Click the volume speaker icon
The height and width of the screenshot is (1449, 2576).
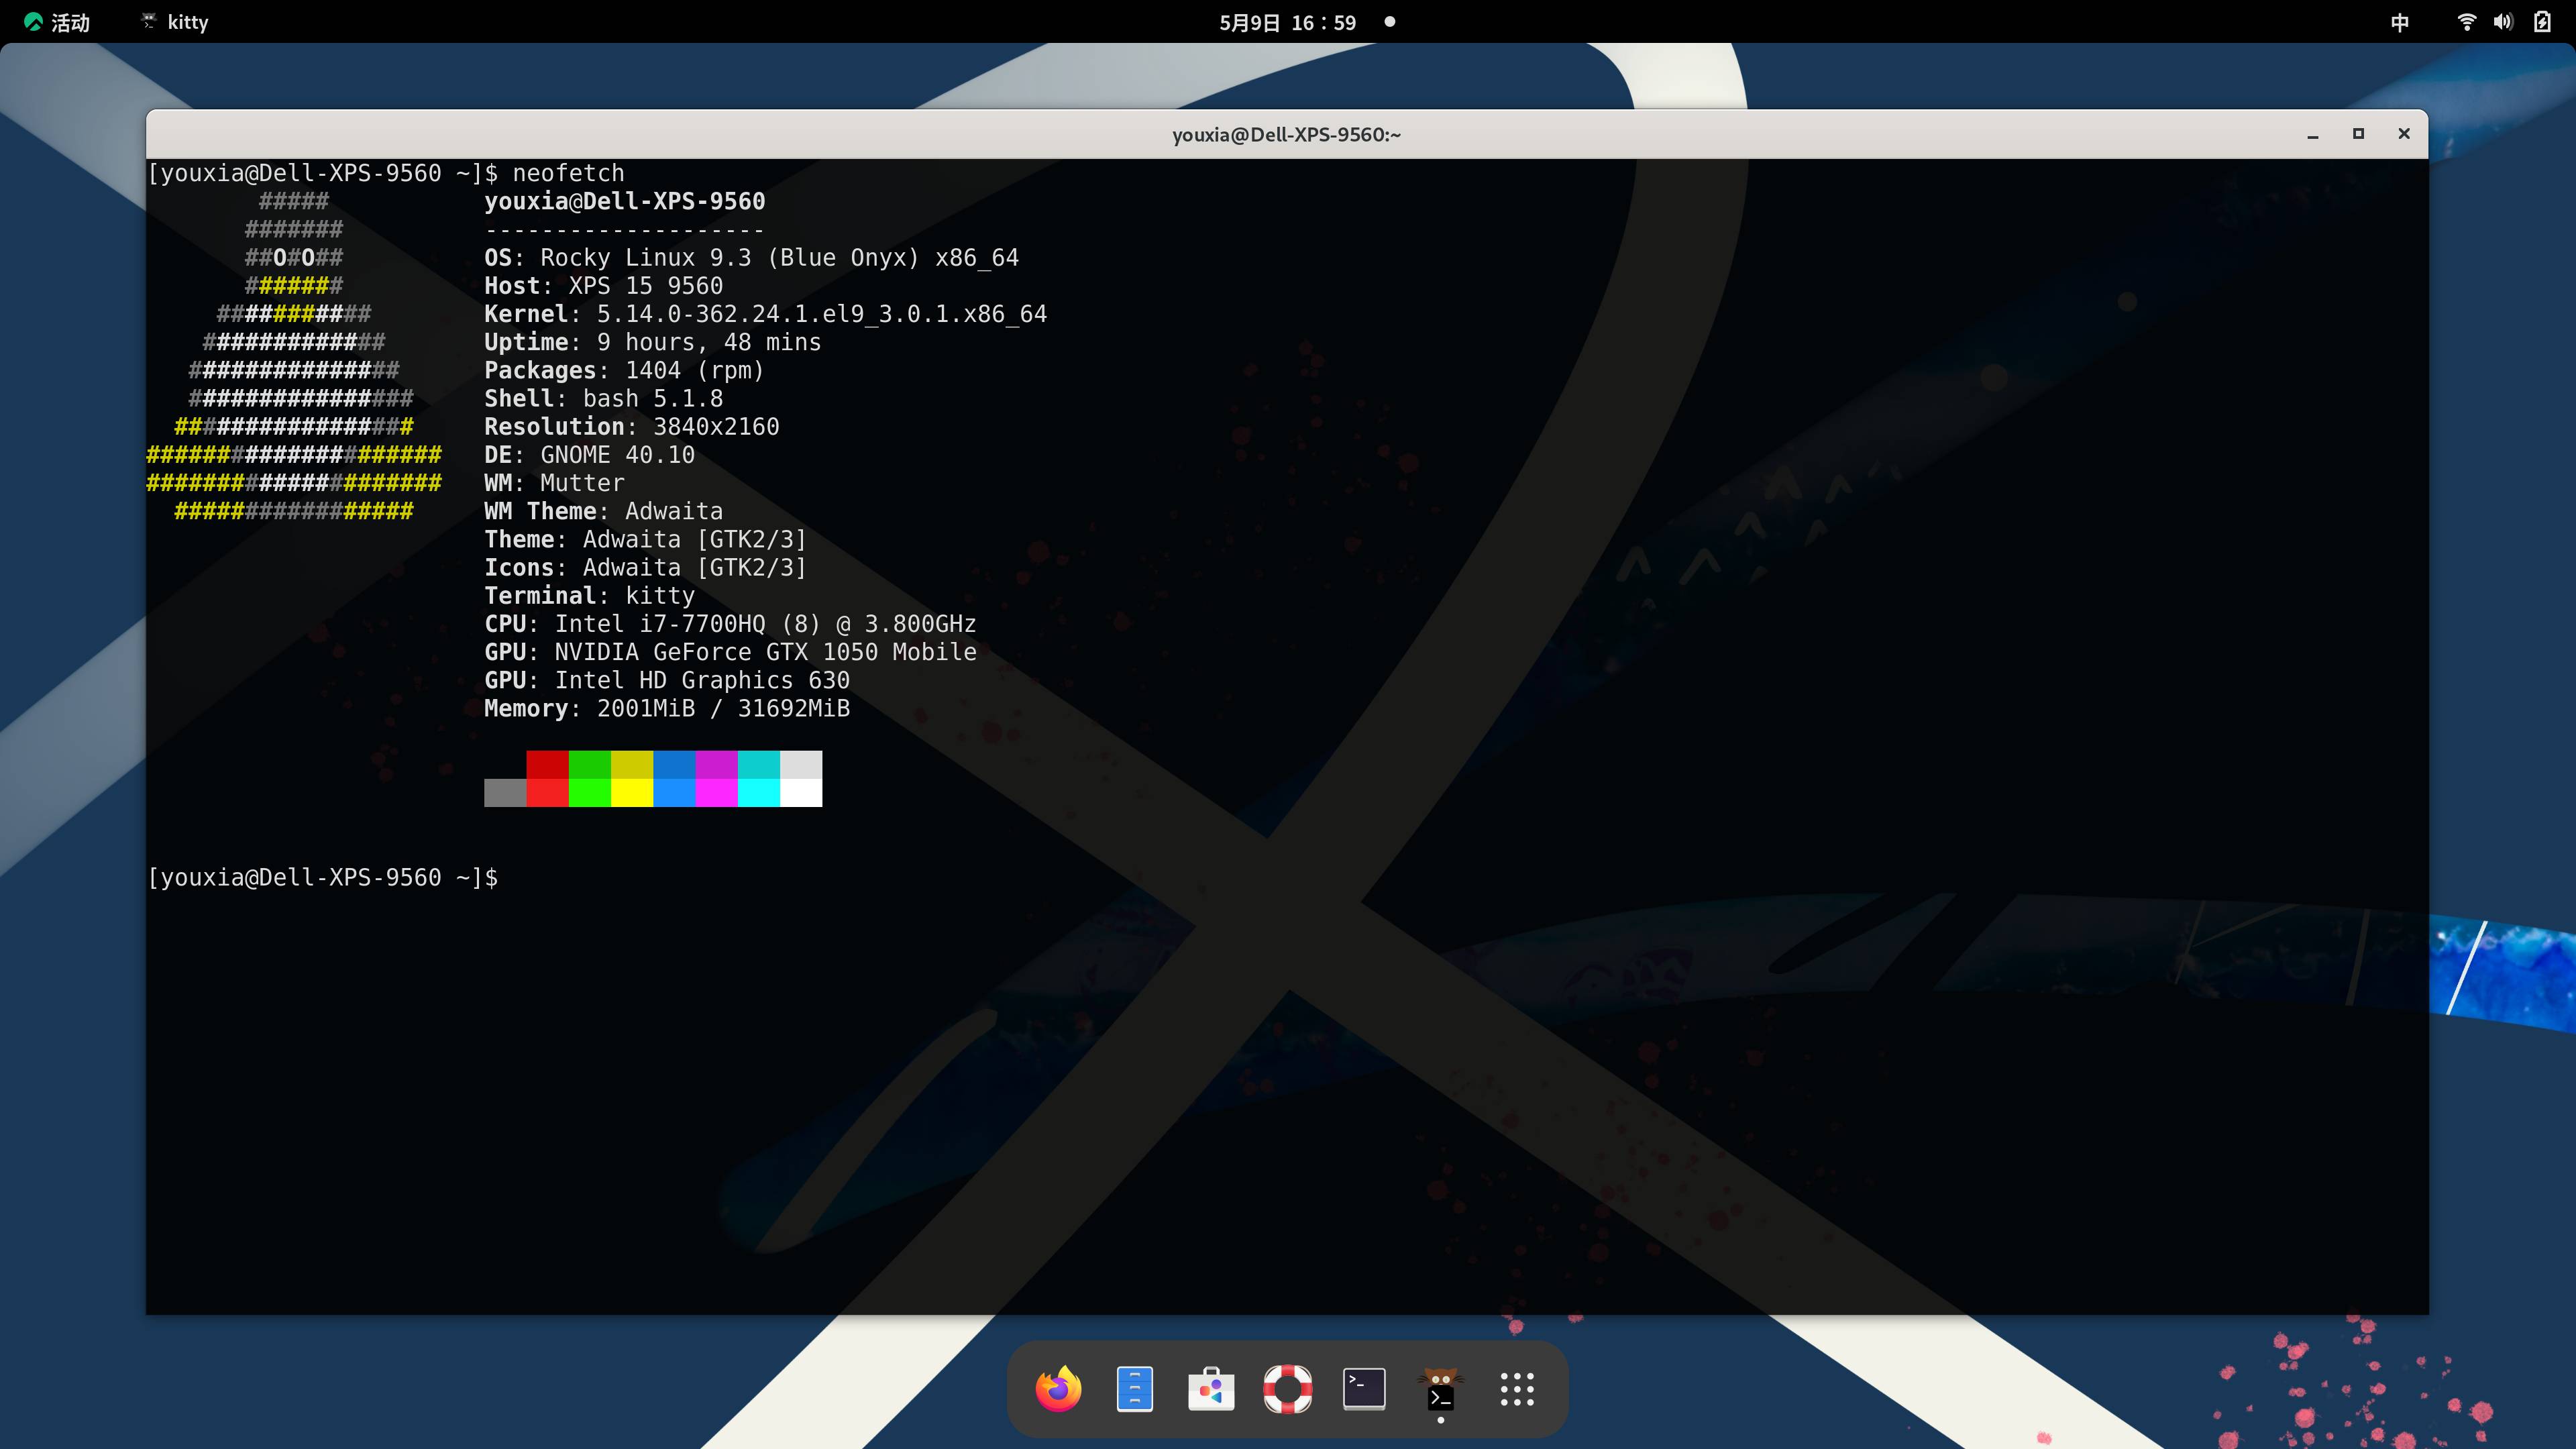coord(2503,22)
